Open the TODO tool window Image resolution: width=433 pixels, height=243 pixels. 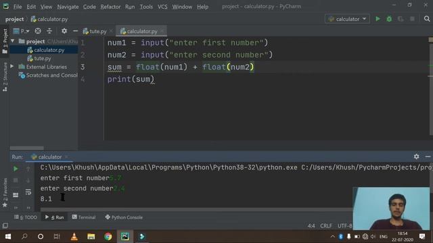26,217
